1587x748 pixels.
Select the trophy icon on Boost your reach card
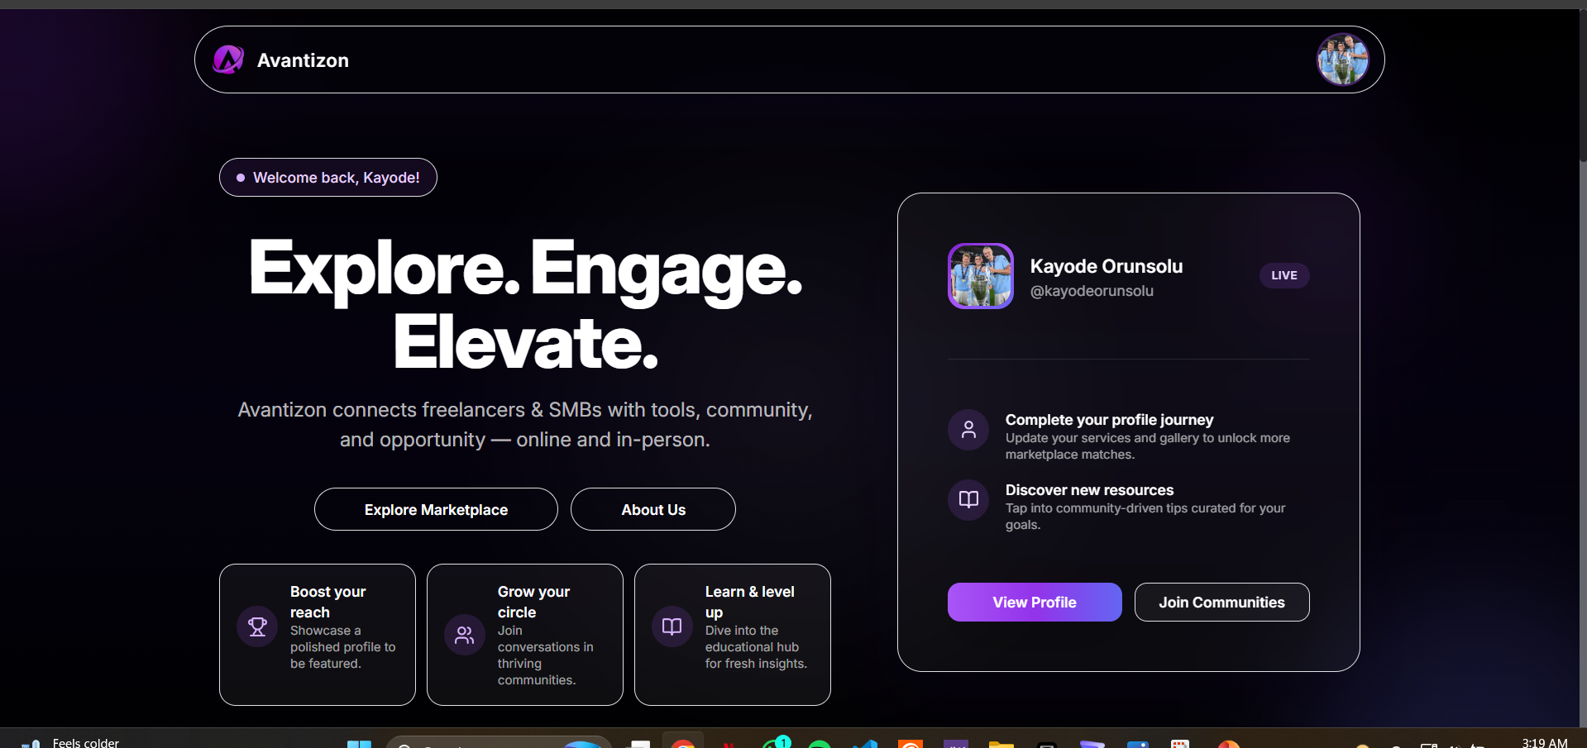pyautogui.click(x=256, y=626)
